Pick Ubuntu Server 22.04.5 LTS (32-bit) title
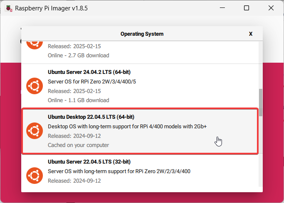The height and width of the screenshot is (203, 284). pos(90,161)
